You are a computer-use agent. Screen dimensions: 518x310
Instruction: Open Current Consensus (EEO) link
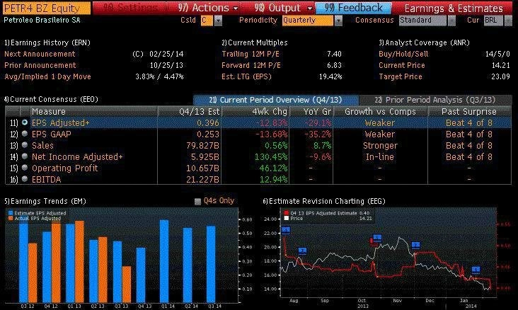pyautogui.click(x=51, y=99)
